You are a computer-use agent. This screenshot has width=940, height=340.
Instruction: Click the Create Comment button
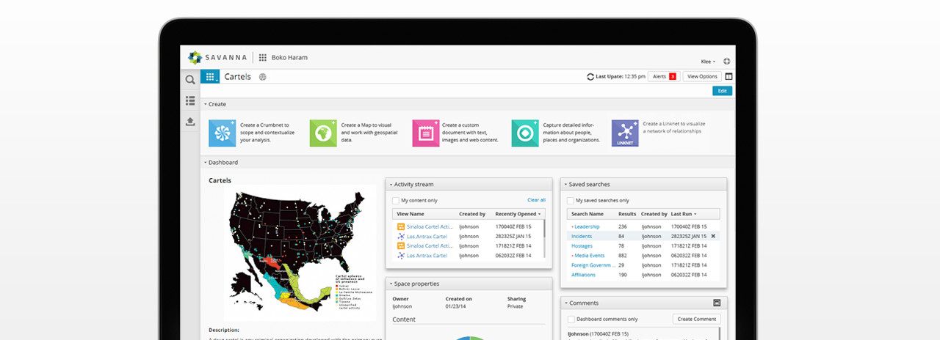[x=696, y=319]
